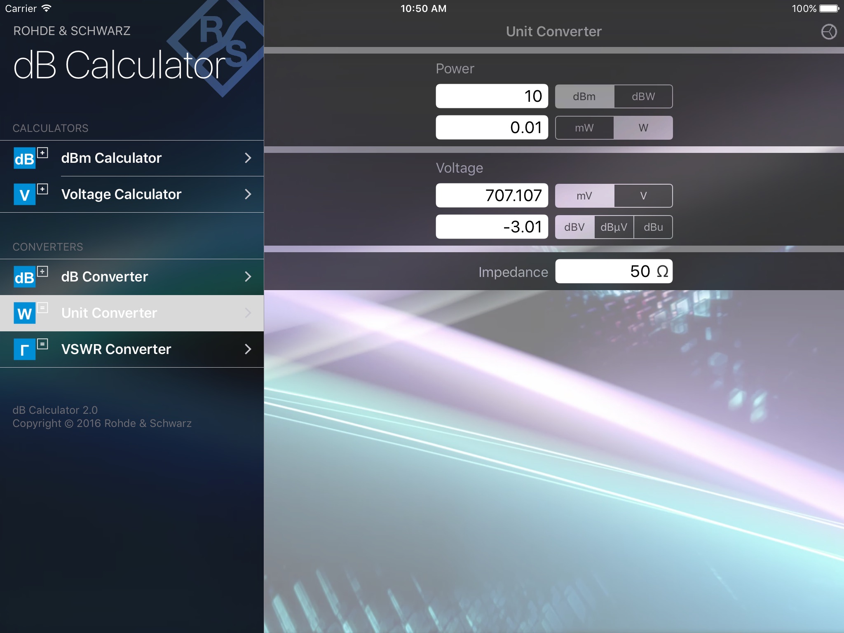Expand VSWR Converter chevron
Screen dimensions: 844x633
[248, 349]
